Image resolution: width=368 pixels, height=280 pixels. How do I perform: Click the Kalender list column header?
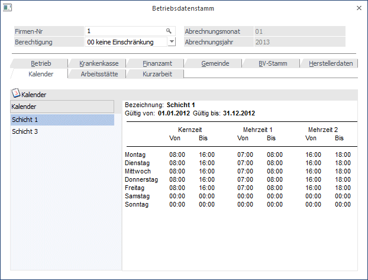(x=62, y=107)
